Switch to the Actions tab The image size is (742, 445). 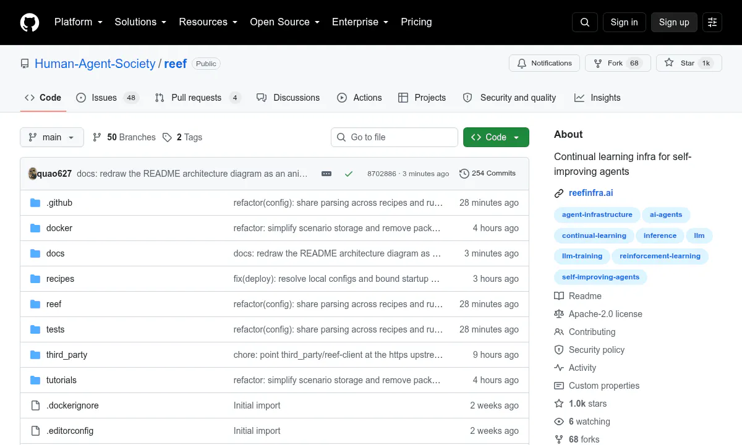pos(359,98)
